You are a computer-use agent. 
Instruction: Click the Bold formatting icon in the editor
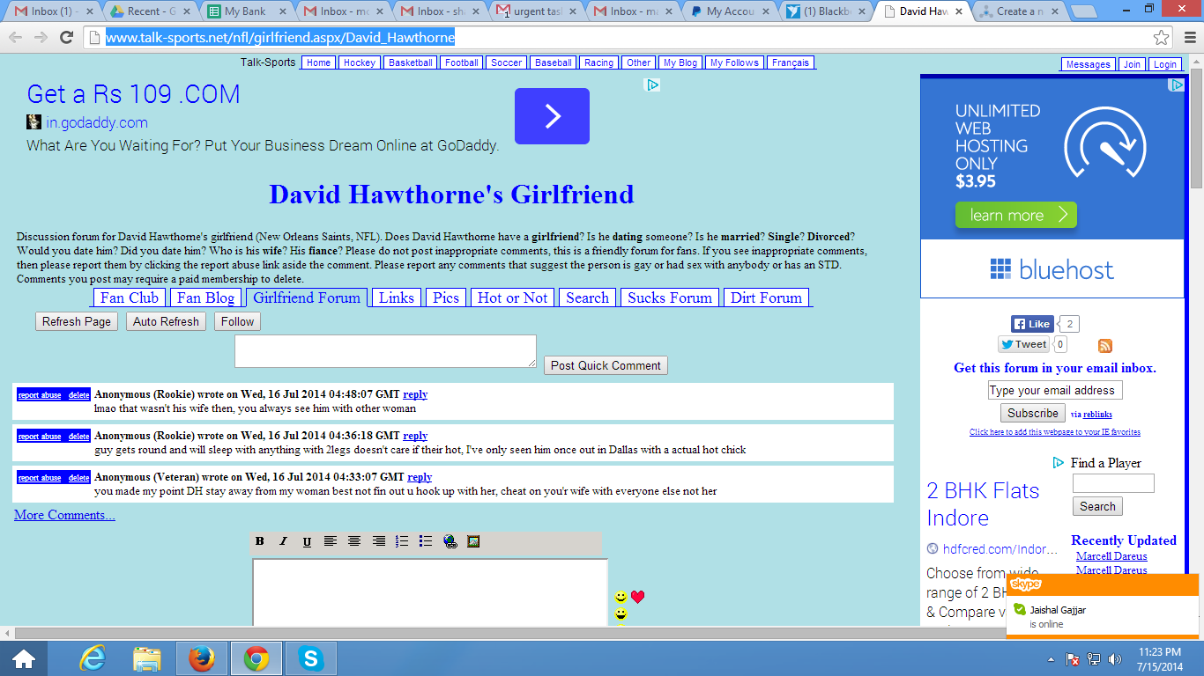point(260,541)
